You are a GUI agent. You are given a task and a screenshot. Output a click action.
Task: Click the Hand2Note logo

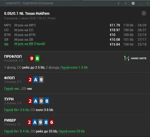pos(135,58)
